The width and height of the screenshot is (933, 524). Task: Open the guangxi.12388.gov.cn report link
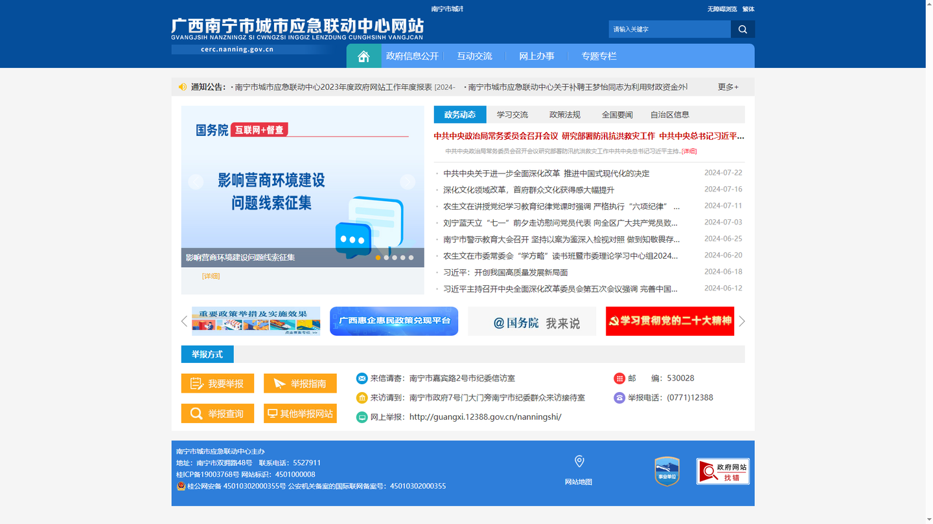[x=485, y=417]
